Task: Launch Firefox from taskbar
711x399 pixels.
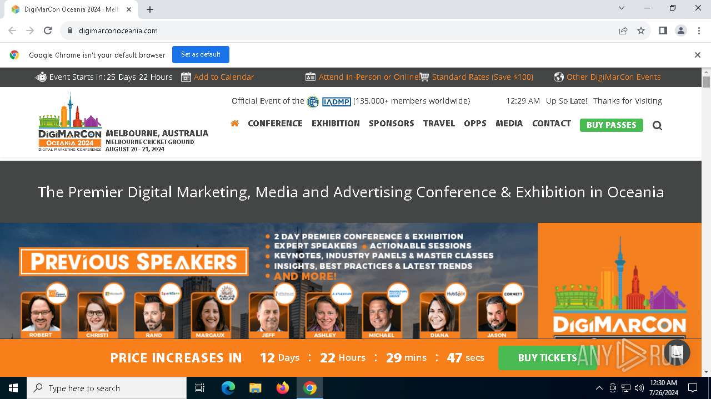Action: (x=283, y=388)
